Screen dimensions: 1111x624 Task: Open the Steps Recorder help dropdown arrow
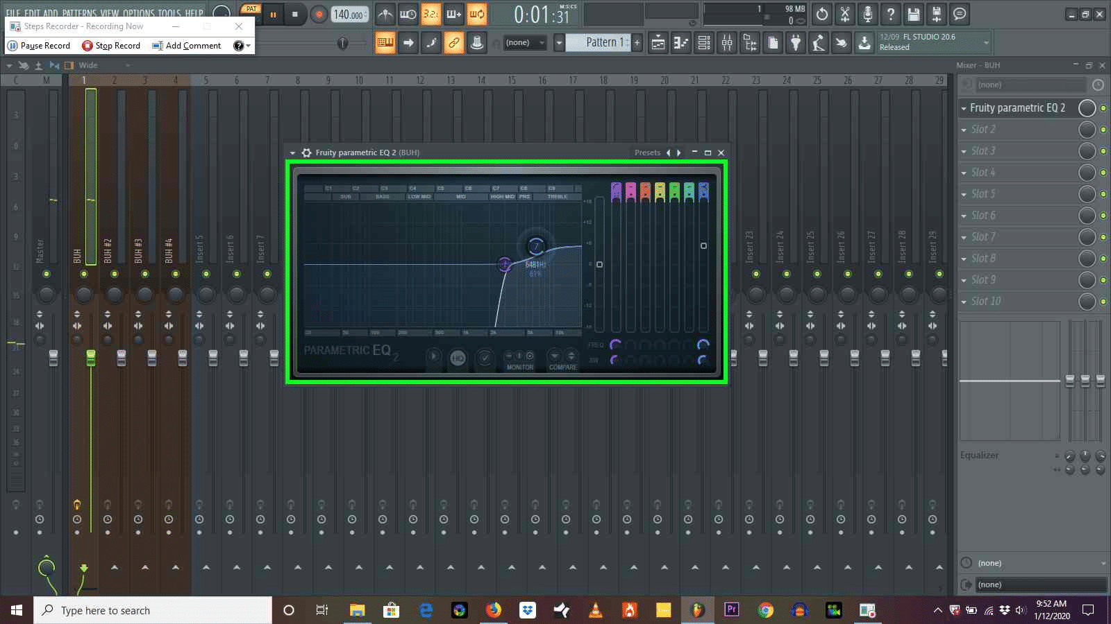249,46
